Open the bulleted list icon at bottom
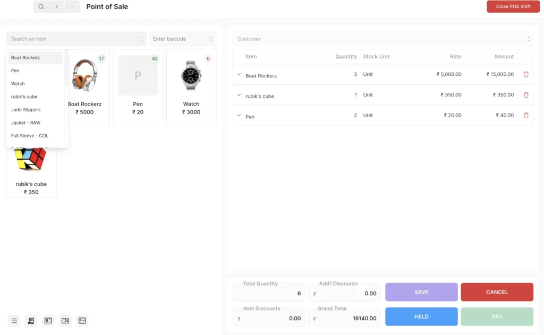The image size is (544, 335). point(14,321)
